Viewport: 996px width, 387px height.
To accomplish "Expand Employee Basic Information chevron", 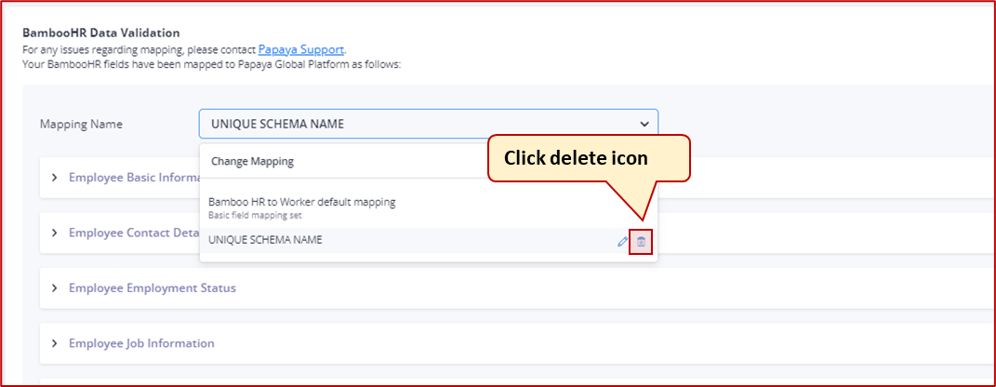I will click(54, 178).
